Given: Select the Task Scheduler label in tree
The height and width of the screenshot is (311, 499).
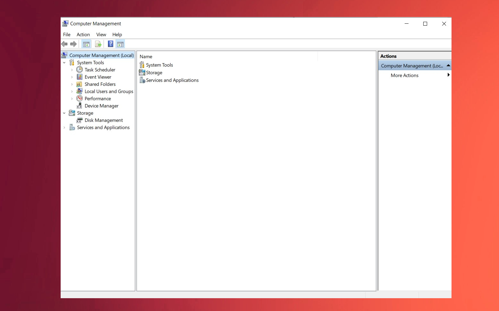Looking at the screenshot, I should point(100,70).
